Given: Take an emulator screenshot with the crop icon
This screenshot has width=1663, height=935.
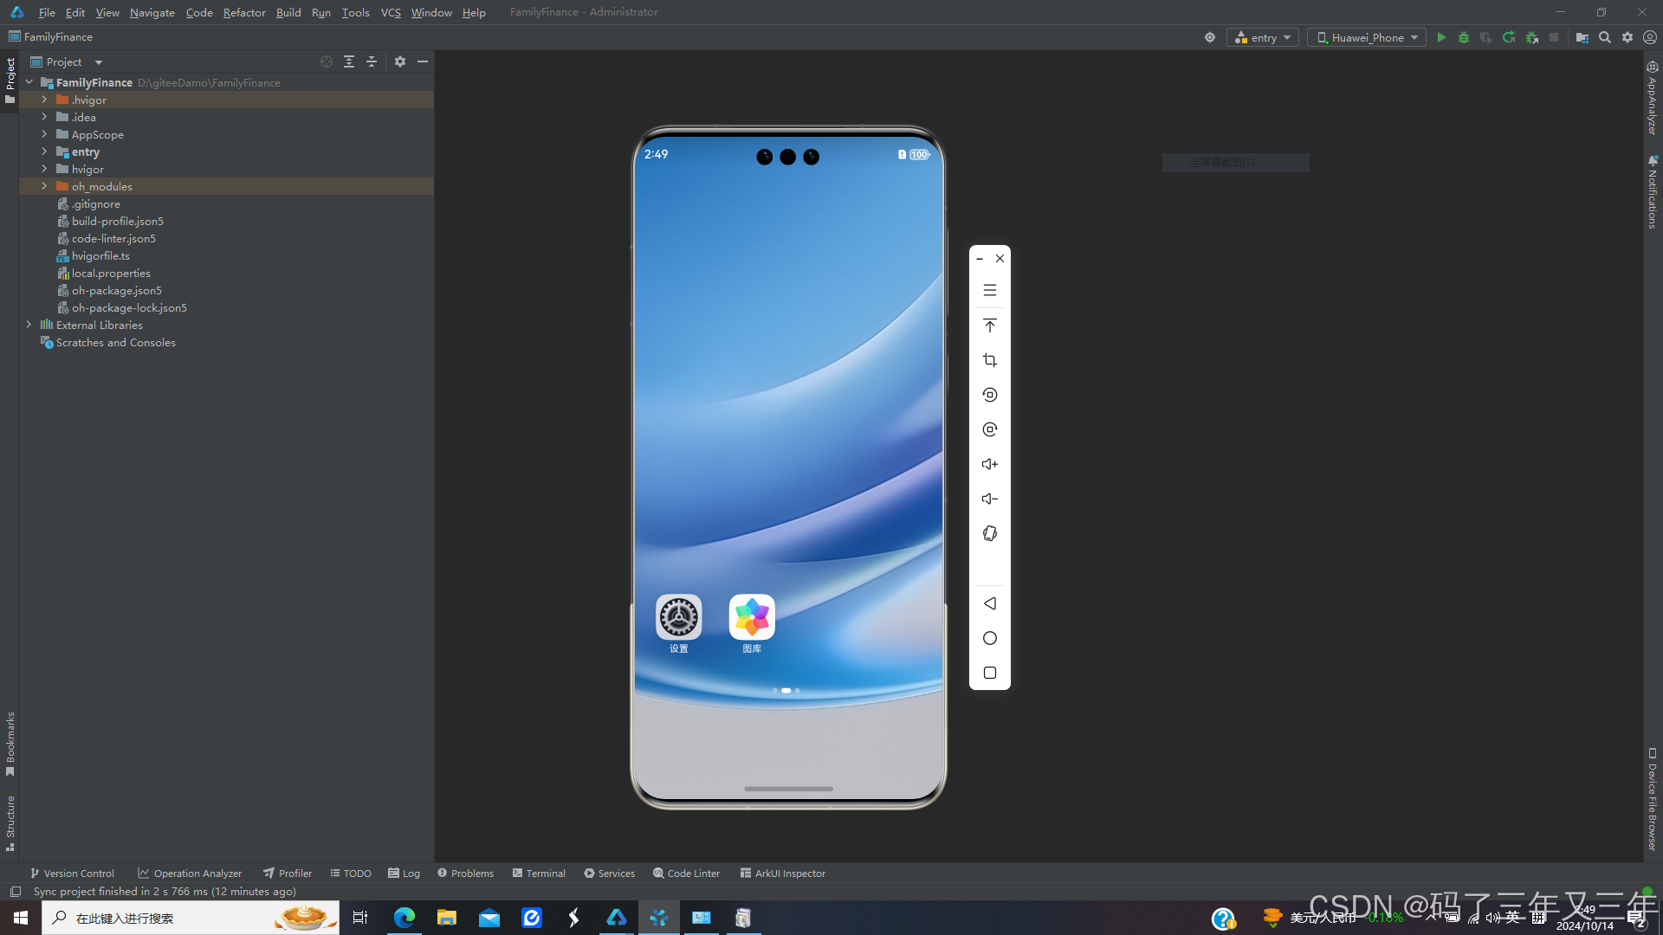Looking at the screenshot, I should click(990, 360).
